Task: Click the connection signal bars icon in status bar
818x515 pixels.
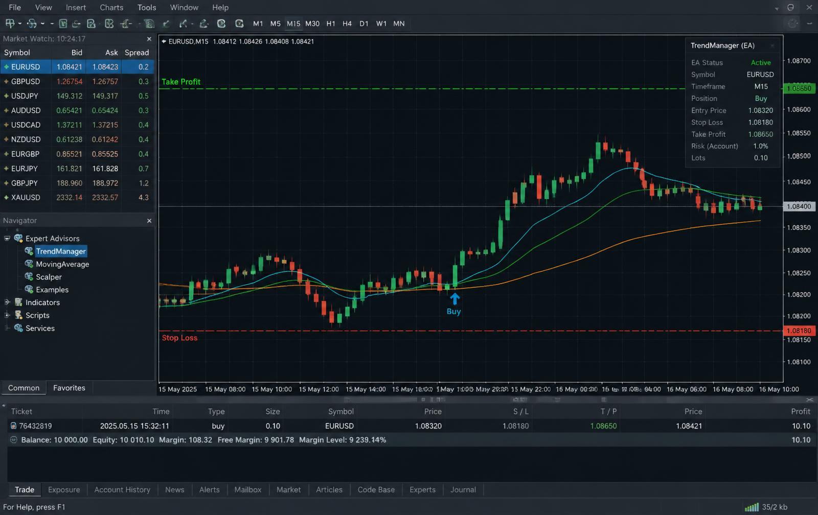Action: (x=752, y=507)
